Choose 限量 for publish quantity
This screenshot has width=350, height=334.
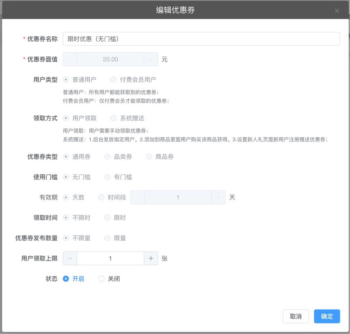[x=115, y=238]
